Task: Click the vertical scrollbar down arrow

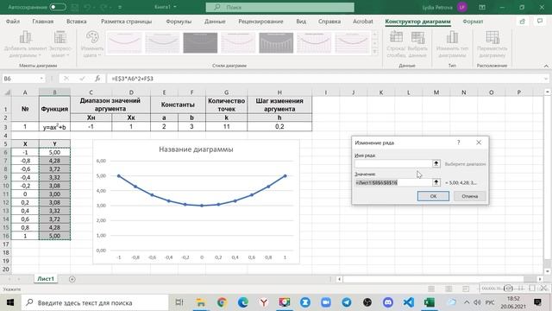Action: pyautogui.click(x=547, y=271)
